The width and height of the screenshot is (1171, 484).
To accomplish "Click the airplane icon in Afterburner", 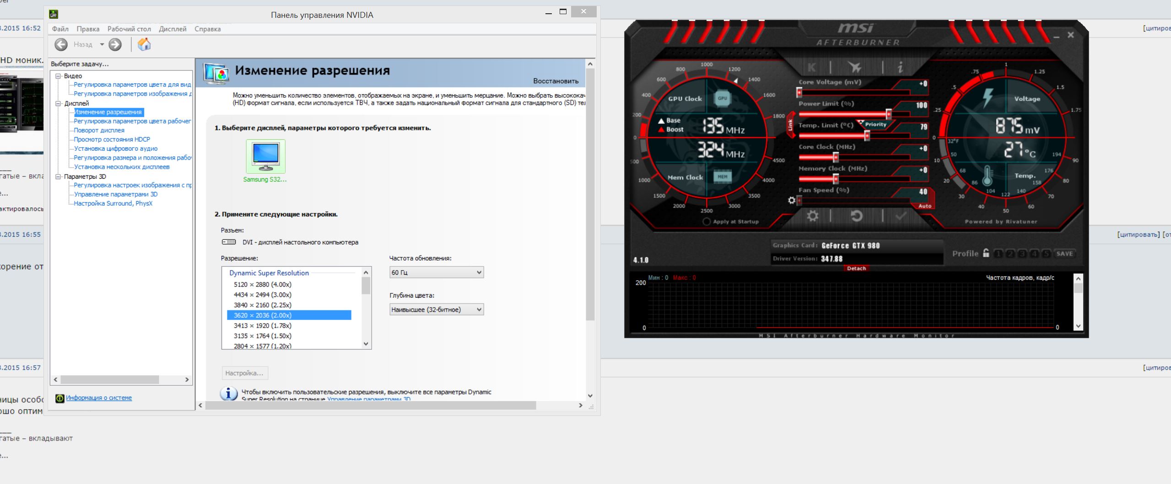I will 854,68.
